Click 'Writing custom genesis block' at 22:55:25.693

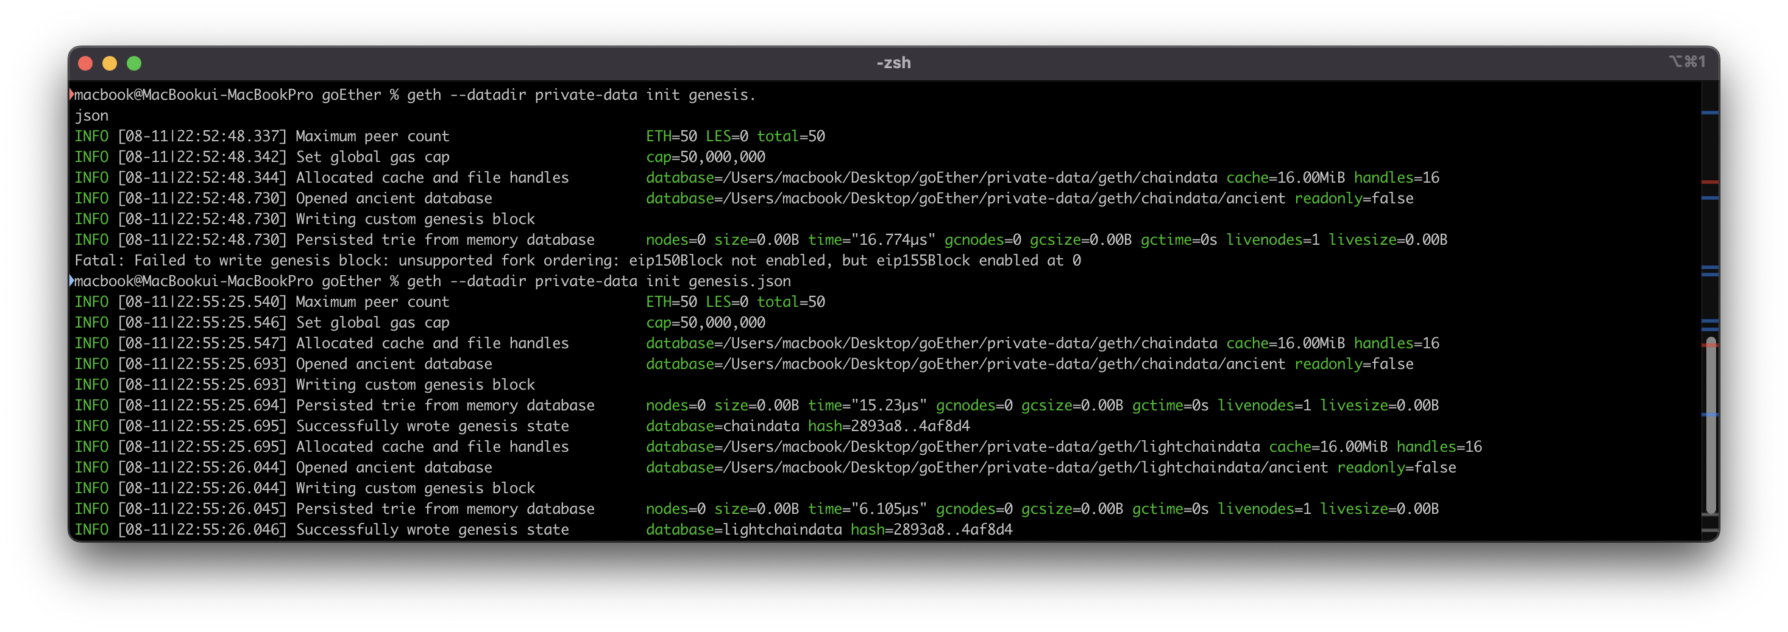tap(415, 385)
